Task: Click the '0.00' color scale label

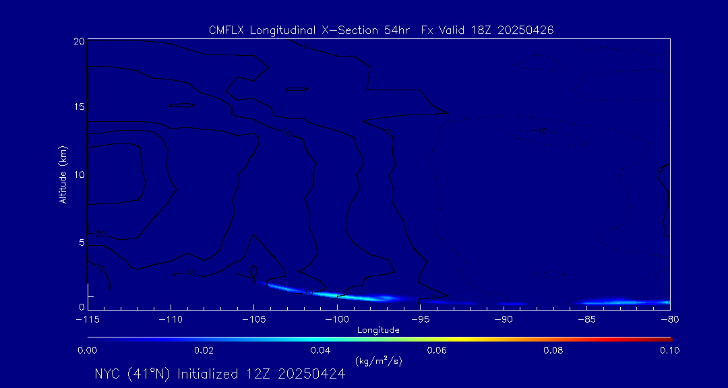Action: pyautogui.click(x=87, y=350)
